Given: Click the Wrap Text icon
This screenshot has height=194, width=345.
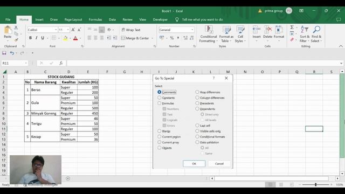Looking at the screenshot, I should [123, 30].
